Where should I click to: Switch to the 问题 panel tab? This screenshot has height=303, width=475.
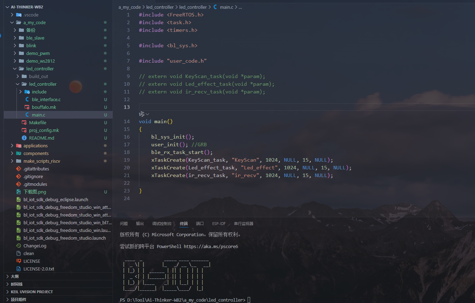124,224
